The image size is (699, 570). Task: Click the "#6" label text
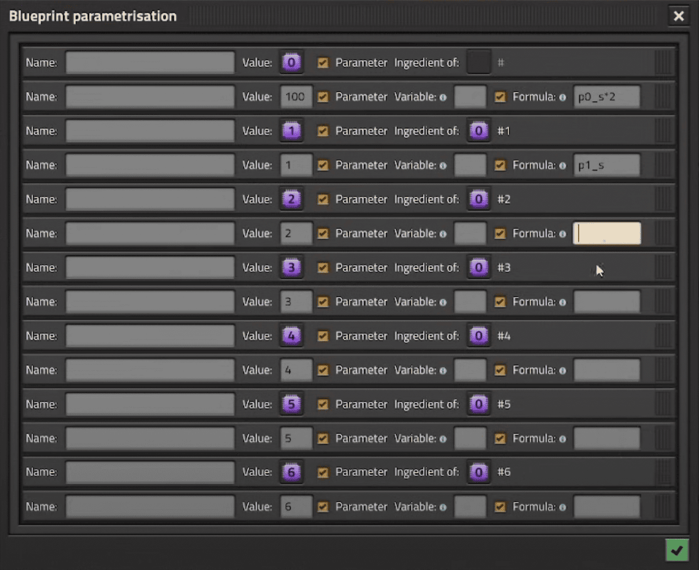(x=504, y=472)
